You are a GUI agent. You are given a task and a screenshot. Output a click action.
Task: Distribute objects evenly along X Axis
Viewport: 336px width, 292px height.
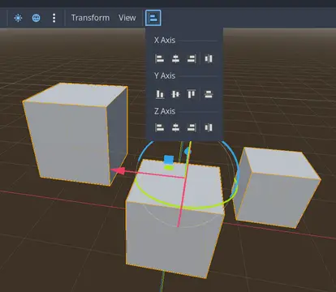point(209,58)
